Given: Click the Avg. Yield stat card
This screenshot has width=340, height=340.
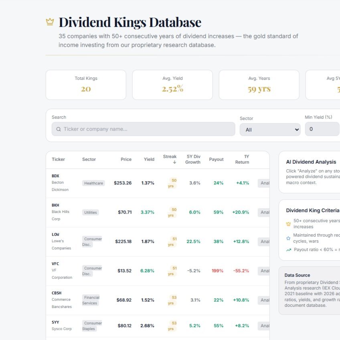Looking at the screenshot, I should coord(172,85).
